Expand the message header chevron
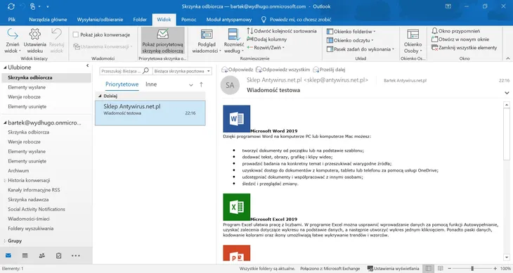The image size is (513, 273). click(507, 93)
